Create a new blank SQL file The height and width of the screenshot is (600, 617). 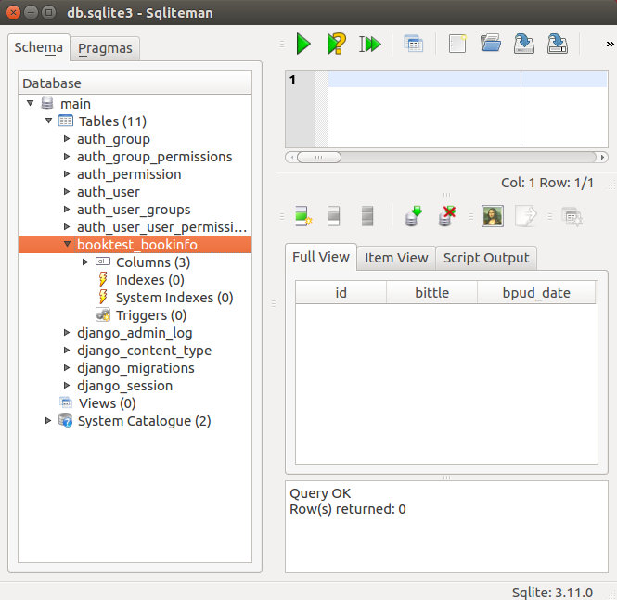tap(457, 44)
